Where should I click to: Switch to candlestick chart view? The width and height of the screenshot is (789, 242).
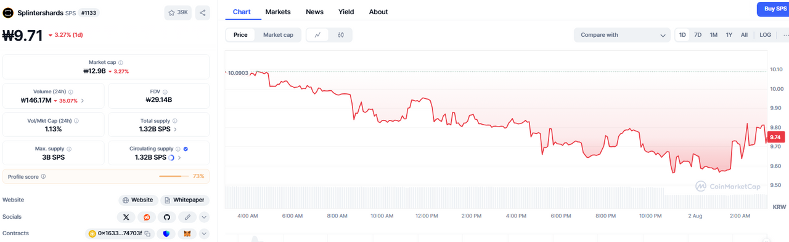[340, 35]
